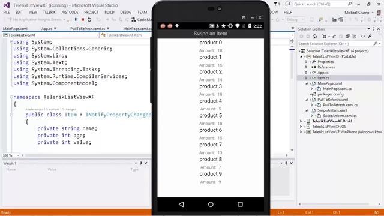
Task: Tap product 4 in the emulator list
Action: pos(211,101)
